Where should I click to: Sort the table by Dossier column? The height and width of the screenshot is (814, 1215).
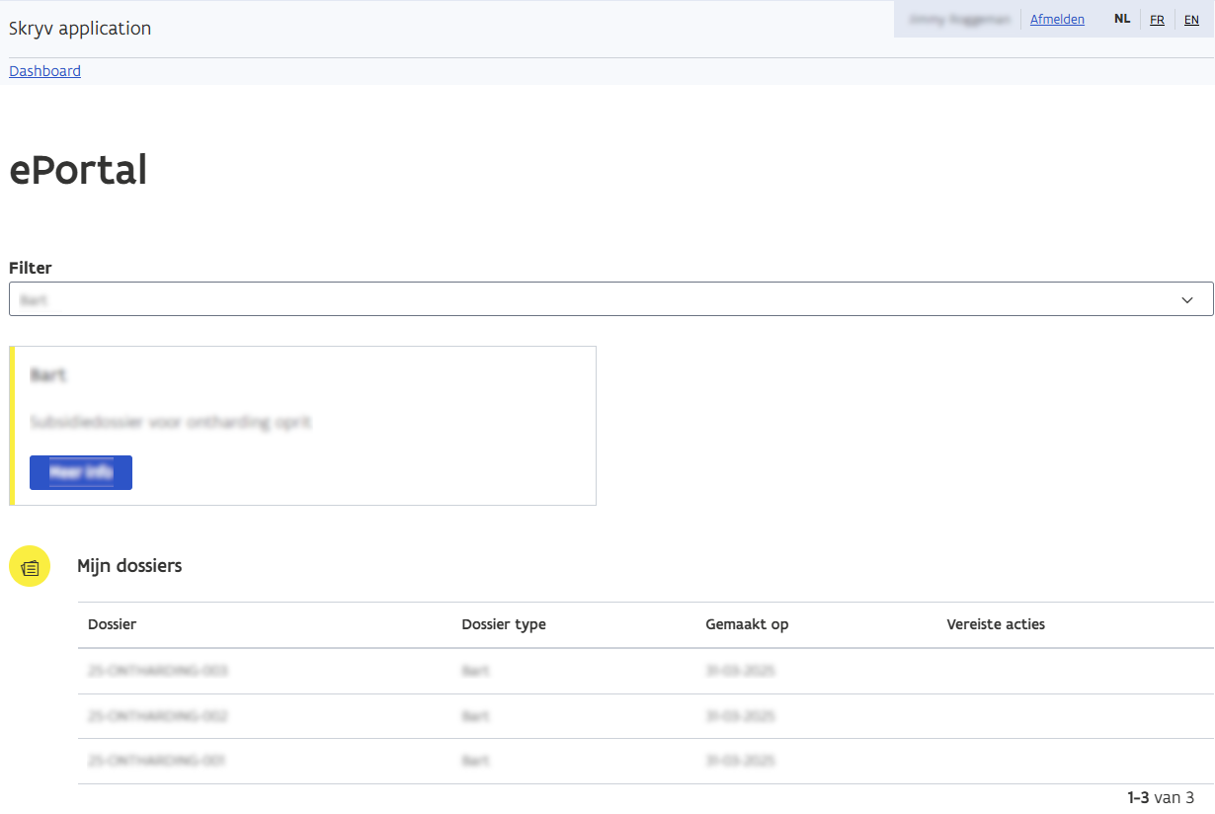coord(112,624)
